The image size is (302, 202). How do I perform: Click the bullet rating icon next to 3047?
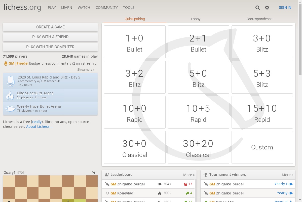[160, 184]
